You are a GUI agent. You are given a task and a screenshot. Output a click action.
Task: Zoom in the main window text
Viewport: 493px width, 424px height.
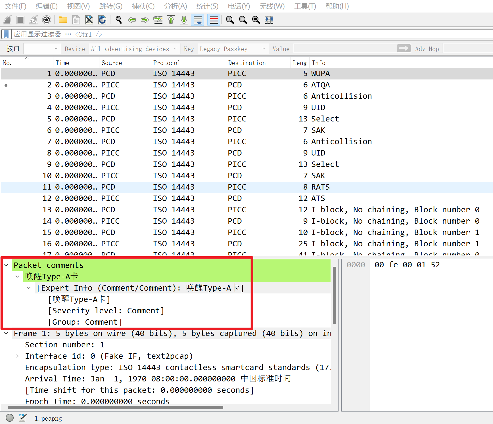click(x=230, y=20)
